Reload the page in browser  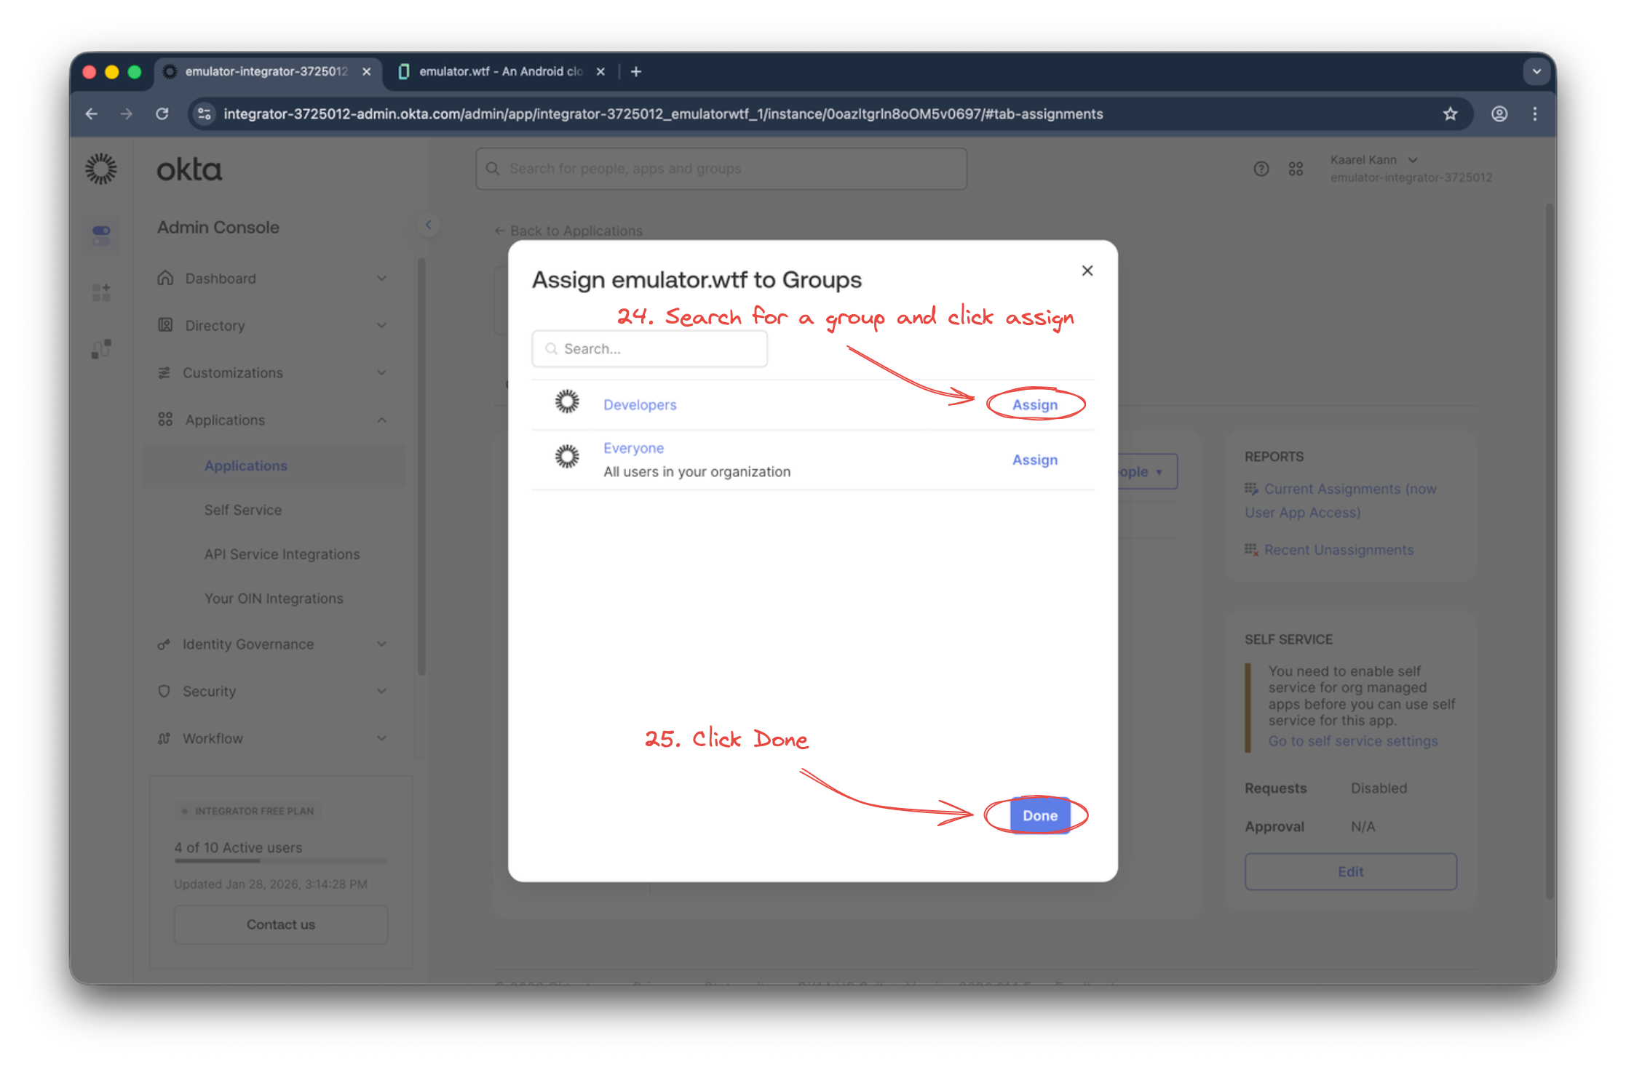[x=162, y=114]
